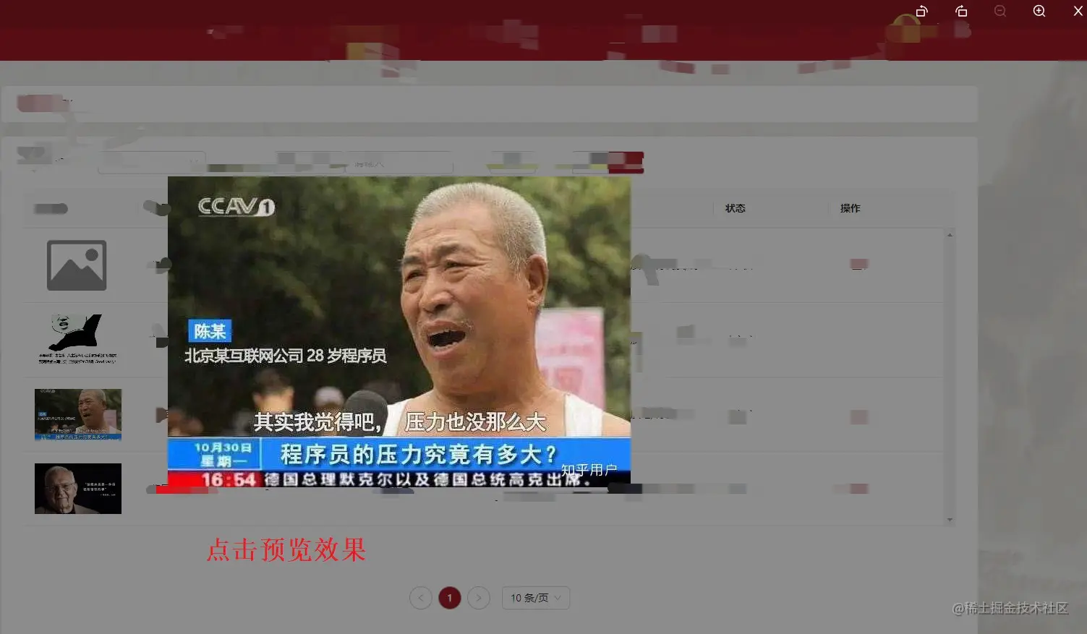1087x634 pixels.
Task: Click the 状态 column header
Action: click(736, 208)
